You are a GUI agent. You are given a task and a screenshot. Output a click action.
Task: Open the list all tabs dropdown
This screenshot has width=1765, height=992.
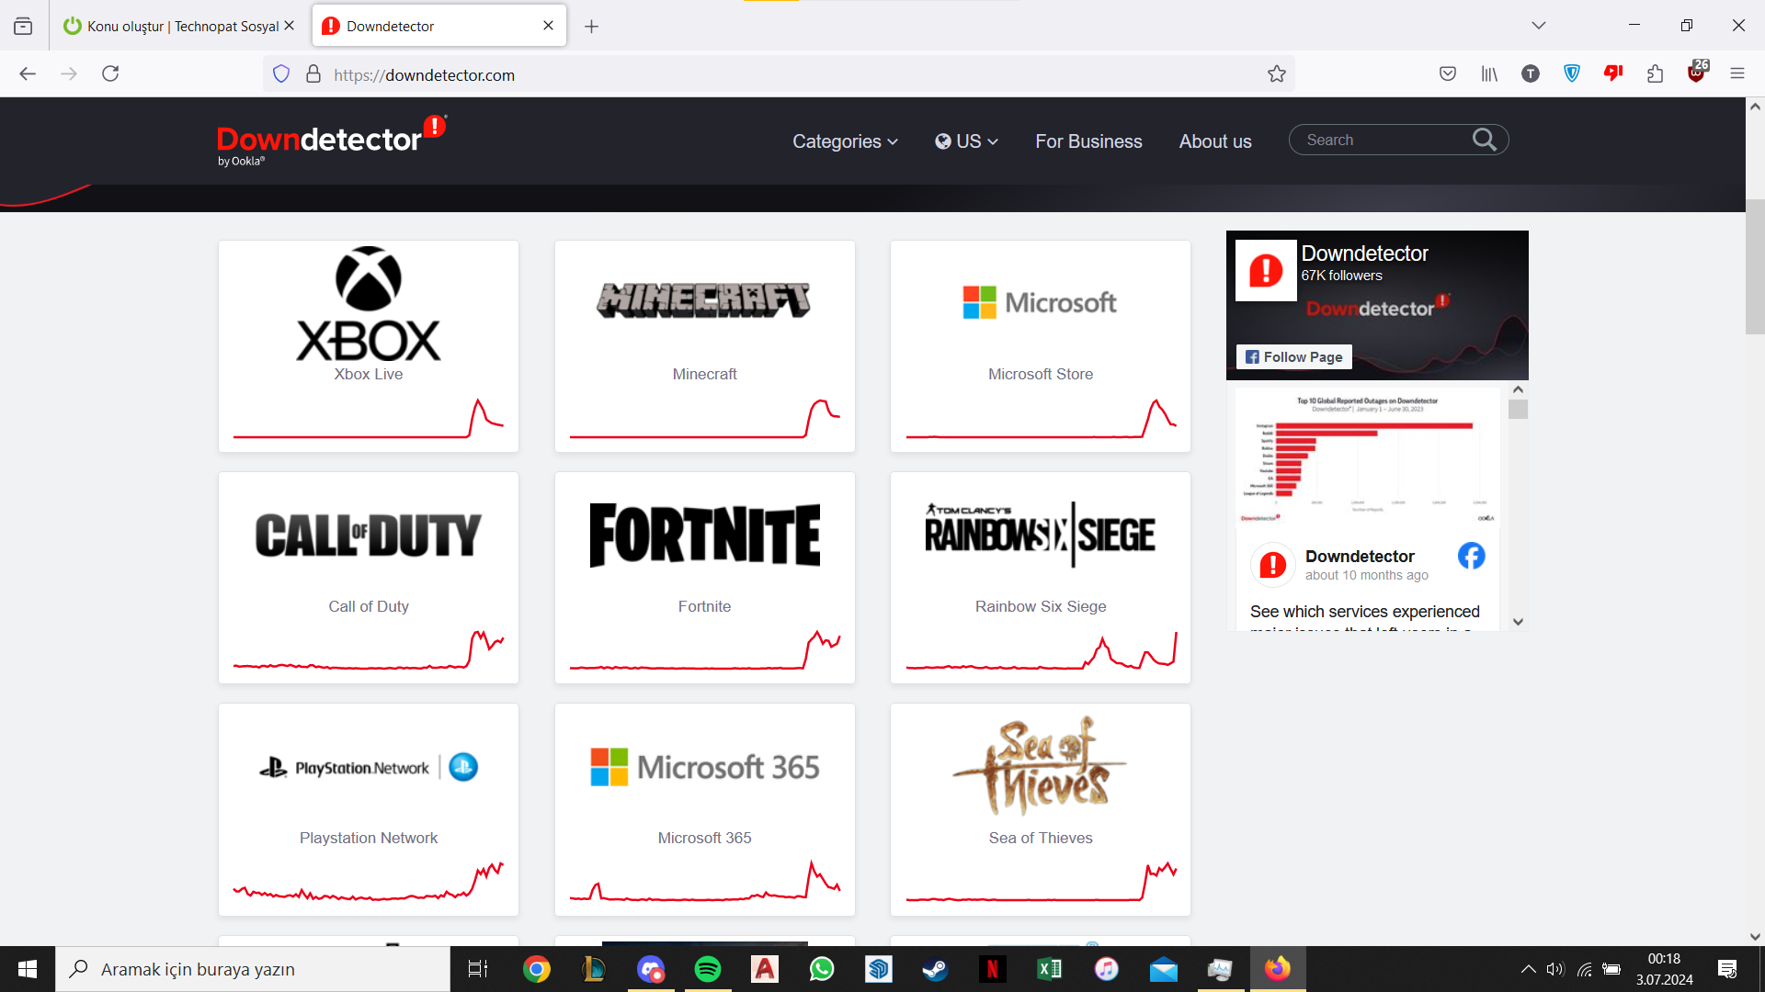pos(1538,26)
